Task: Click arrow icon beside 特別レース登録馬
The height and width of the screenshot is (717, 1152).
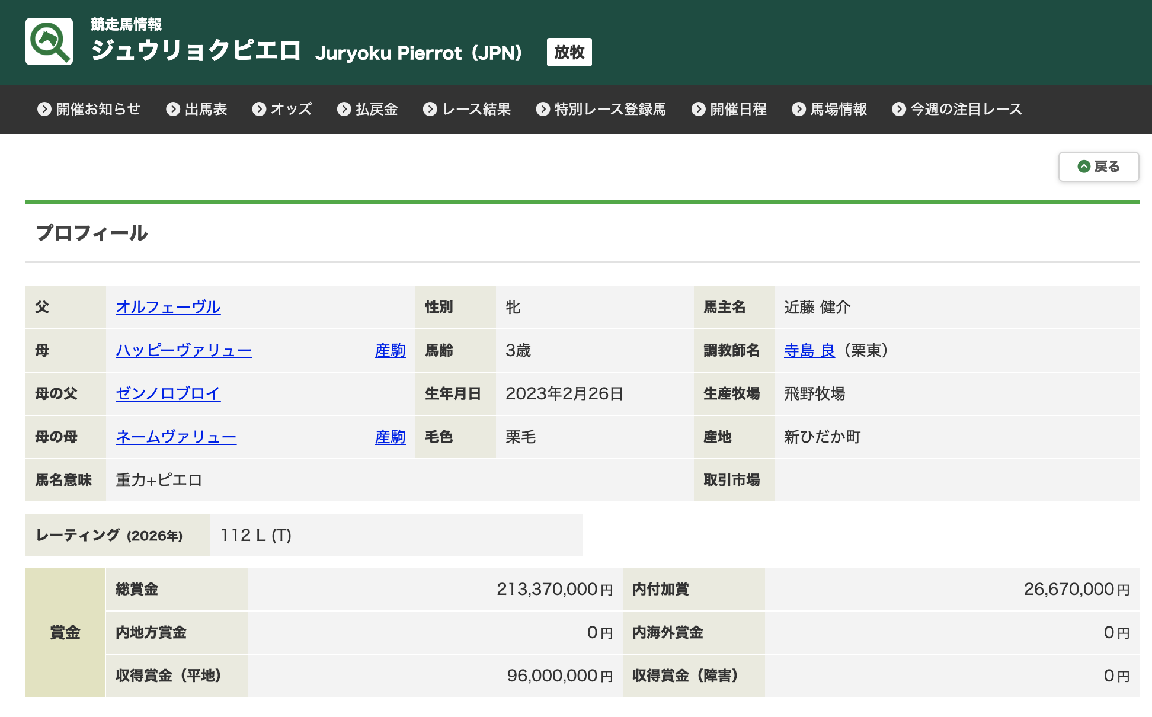Action: (x=543, y=109)
